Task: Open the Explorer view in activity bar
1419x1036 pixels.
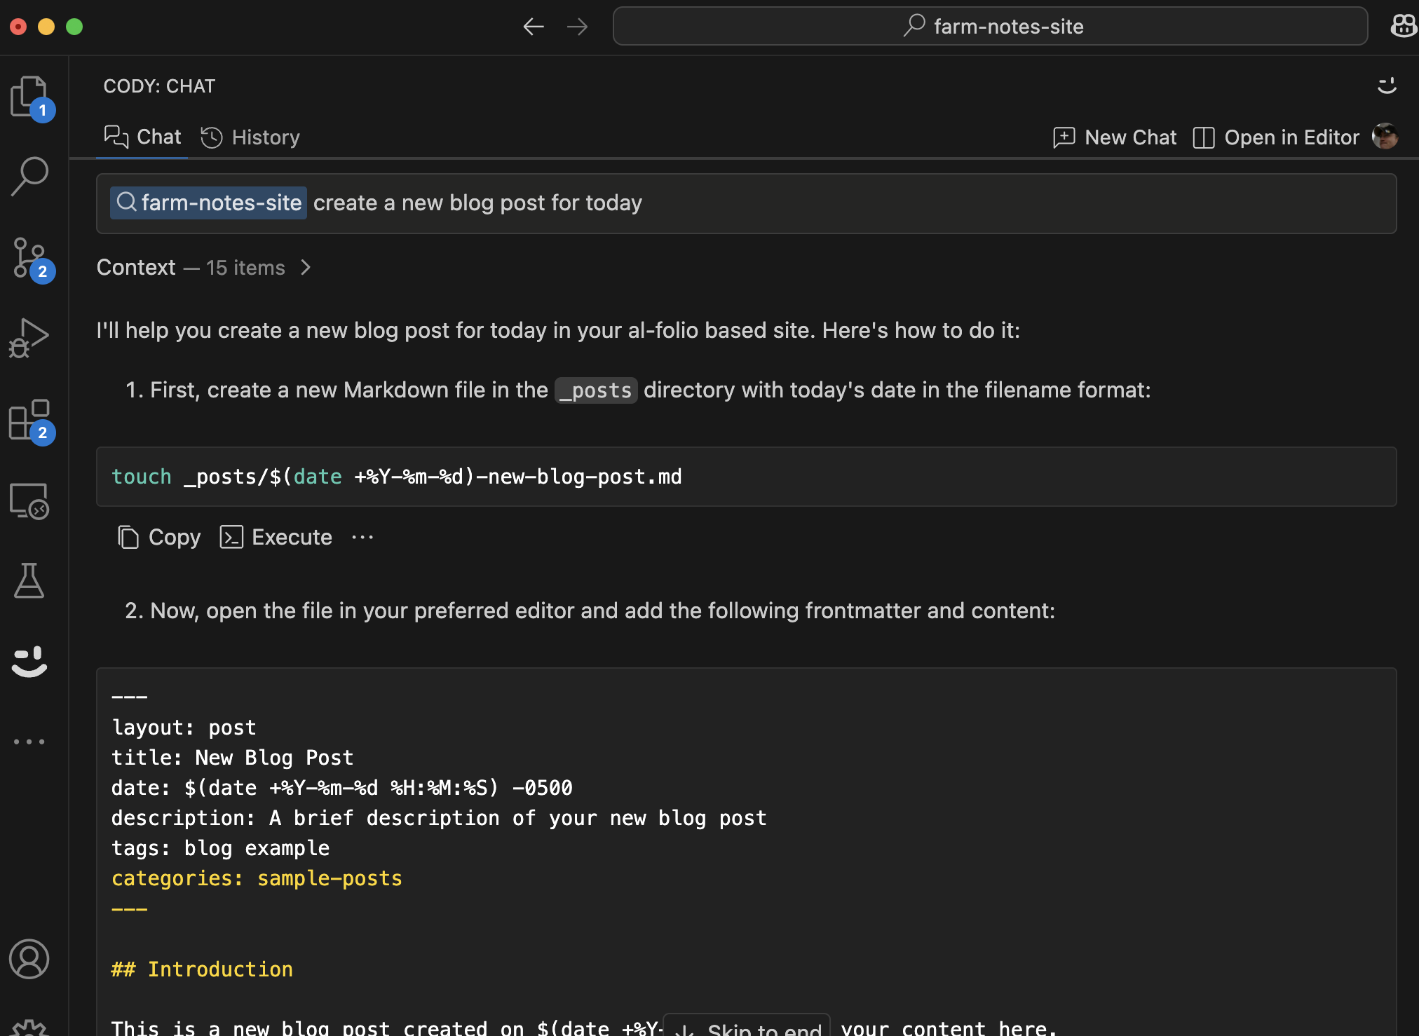Action: point(29,97)
